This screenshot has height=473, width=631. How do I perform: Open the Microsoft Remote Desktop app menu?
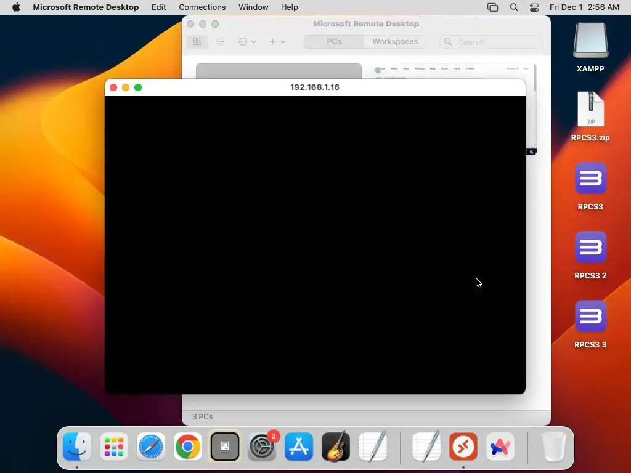[x=86, y=7]
